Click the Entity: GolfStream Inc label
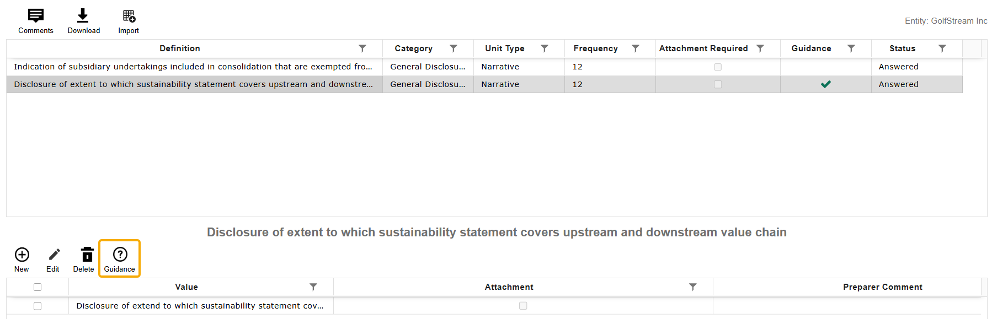The image size is (992, 319). (x=946, y=21)
